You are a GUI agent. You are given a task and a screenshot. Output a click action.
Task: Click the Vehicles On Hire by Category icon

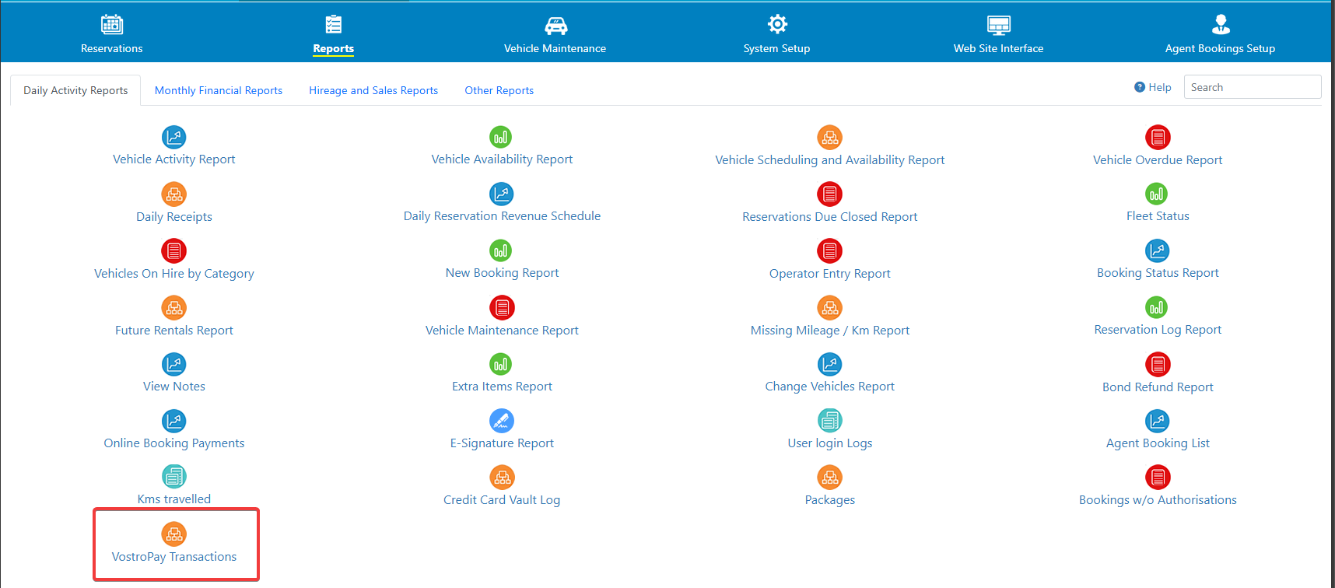pyautogui.click(x=174, y=250)
